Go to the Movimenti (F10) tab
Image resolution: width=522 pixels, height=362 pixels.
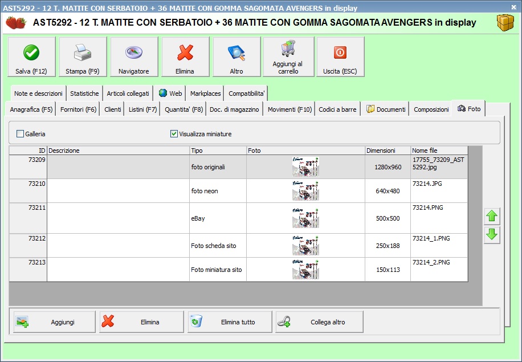[x=289, y=109]
